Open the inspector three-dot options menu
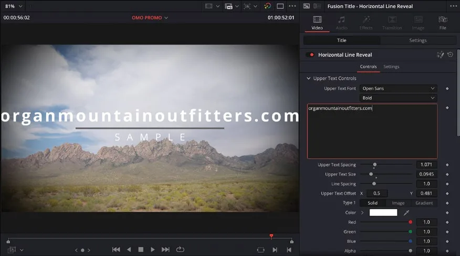Viewport: 460px width, 256px height. [x=453, y=6]
